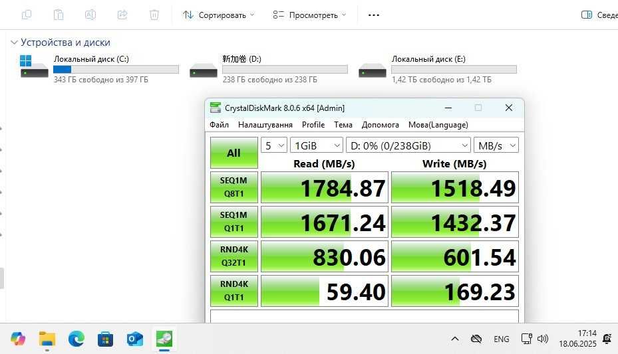Screen dimensions: 618x354
Task: Open the Файл menu in CrystalDiskMark
Action: [x=219, y=125]
